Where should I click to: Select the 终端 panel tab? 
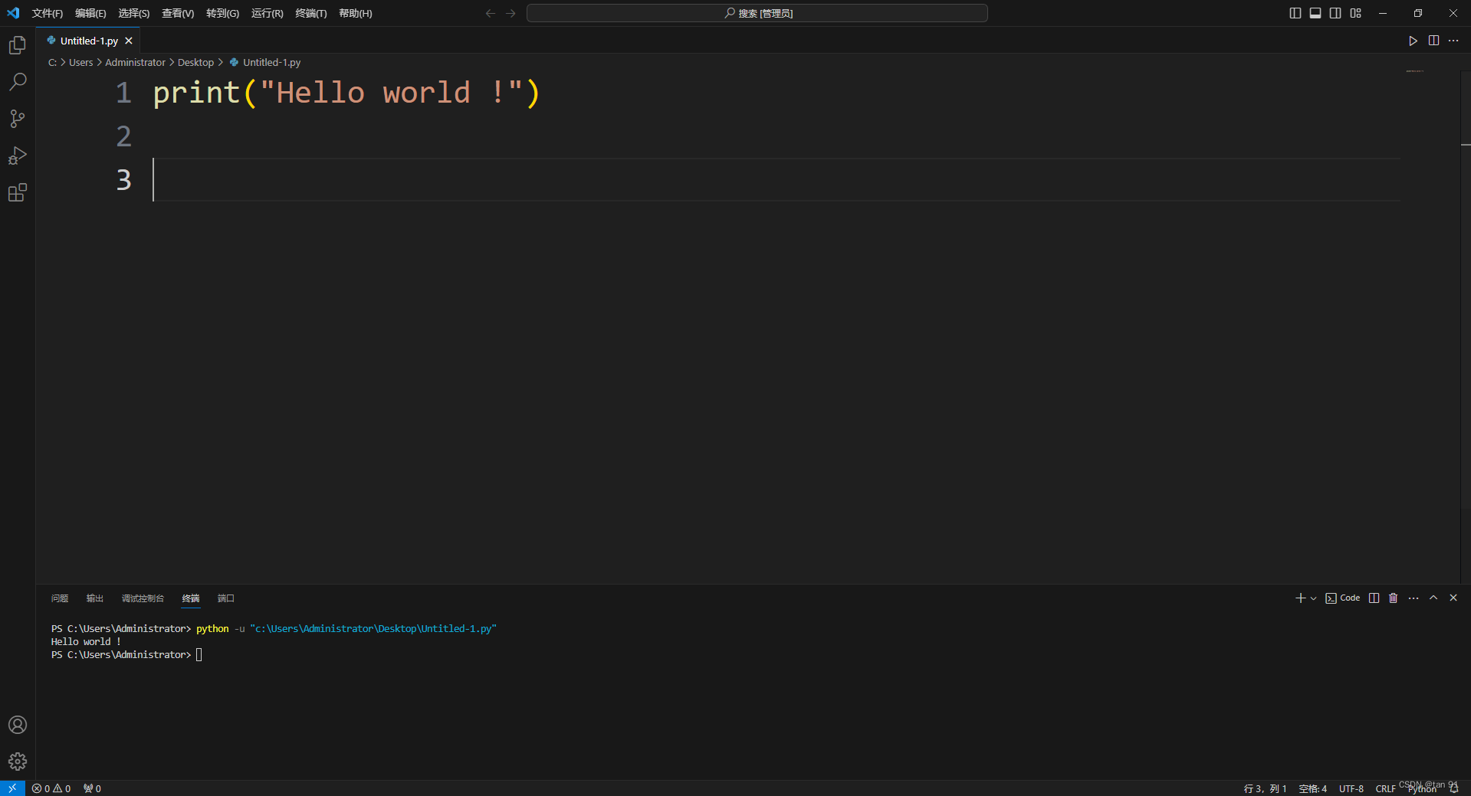coord(191,598)
